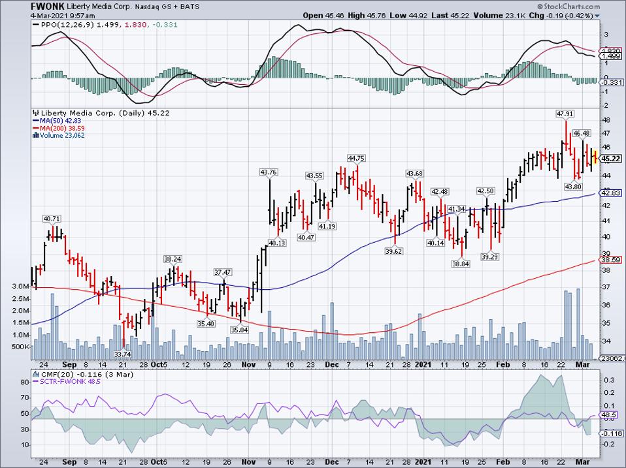Click the 40.71 August high annotation

click(52, 219)
